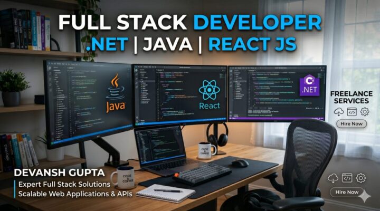Click the white 'JAVA' heading text

click(x=168, y=44)
